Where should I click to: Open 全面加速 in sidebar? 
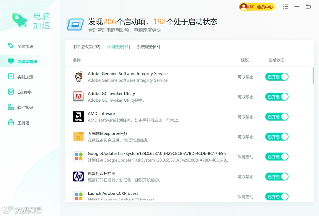(25, 46)
